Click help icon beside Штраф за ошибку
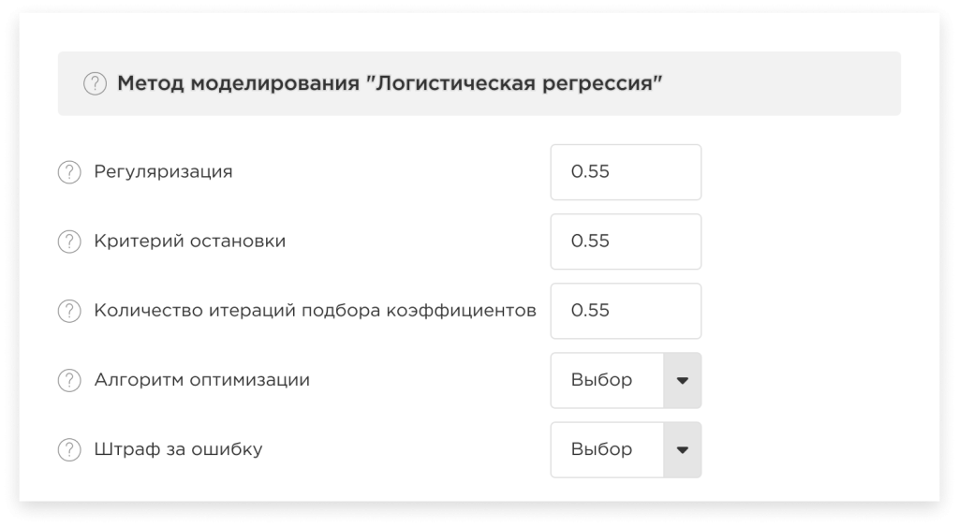The width and height of the screenshot is (959, 527). (x=69, y=450)
